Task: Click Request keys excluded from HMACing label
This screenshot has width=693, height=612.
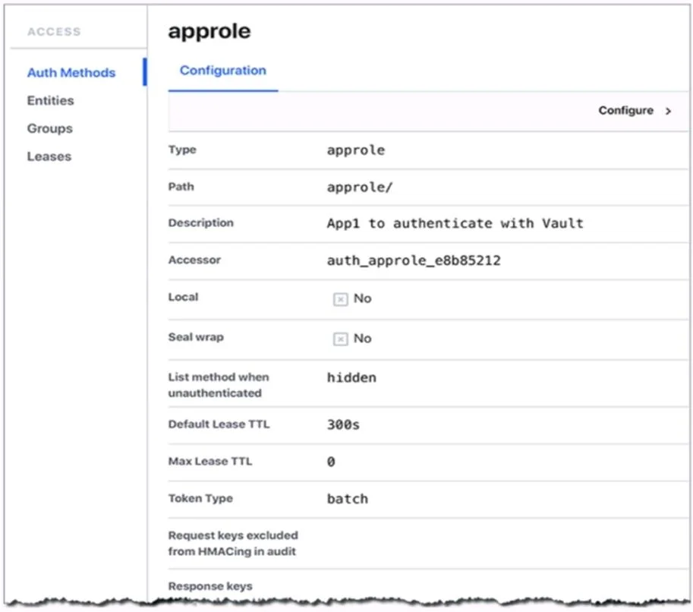Action: pos(233,544)
